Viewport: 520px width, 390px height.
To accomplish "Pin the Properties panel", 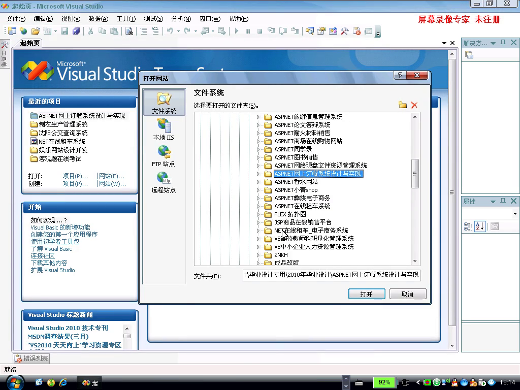I will pos(503,201).
